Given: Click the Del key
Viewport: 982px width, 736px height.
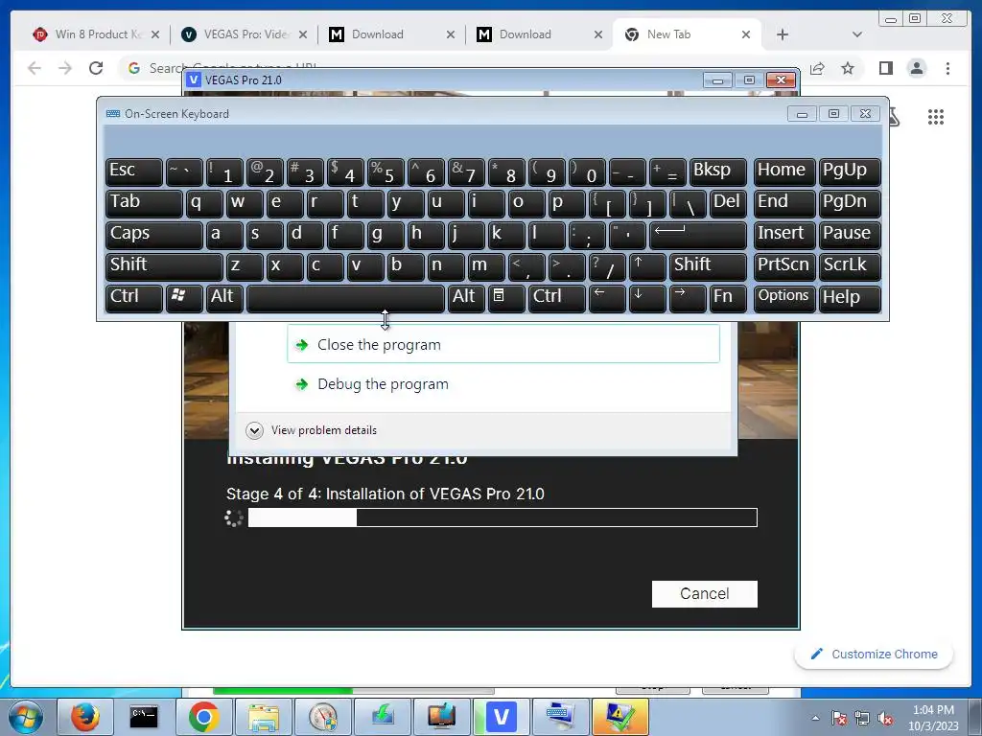Looking at the screenshot, I should coord(729,203).
